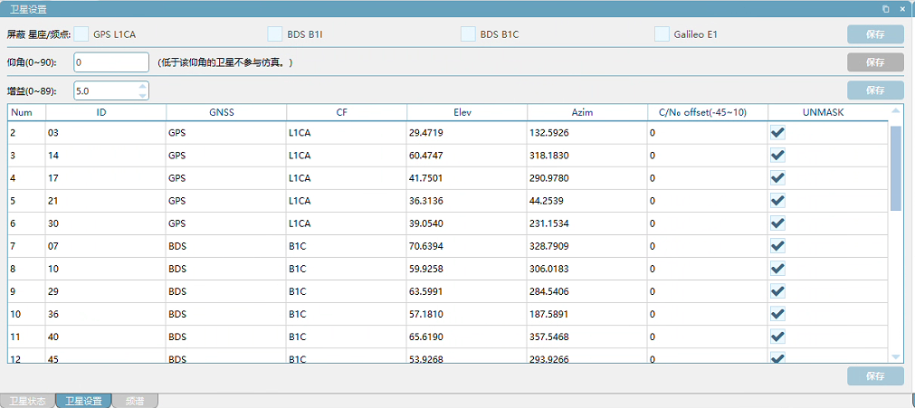Click the table's vertical scrollbar thumb
This screenshot has width=915, height=408.
point(896,168)
